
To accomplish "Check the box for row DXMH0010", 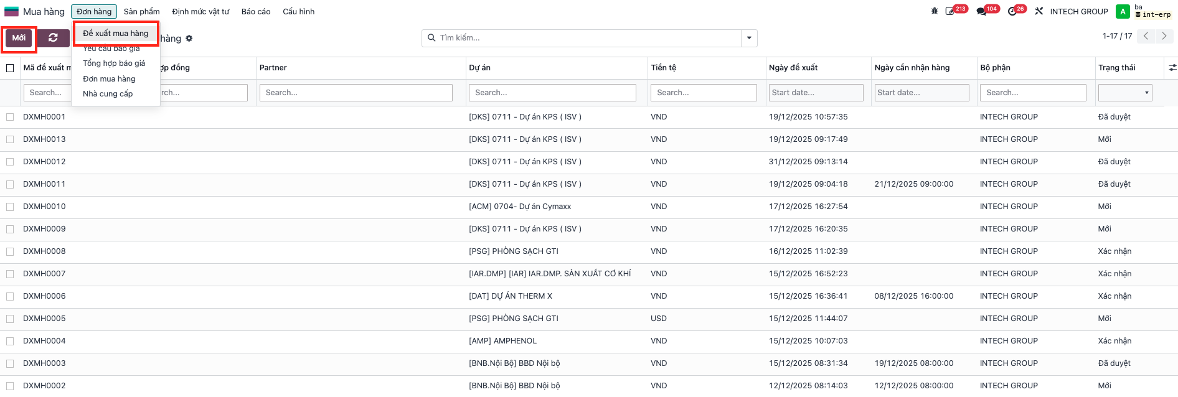I will [10, 207].
